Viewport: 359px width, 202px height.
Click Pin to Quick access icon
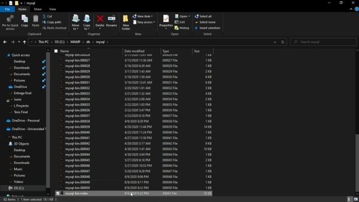10,19
